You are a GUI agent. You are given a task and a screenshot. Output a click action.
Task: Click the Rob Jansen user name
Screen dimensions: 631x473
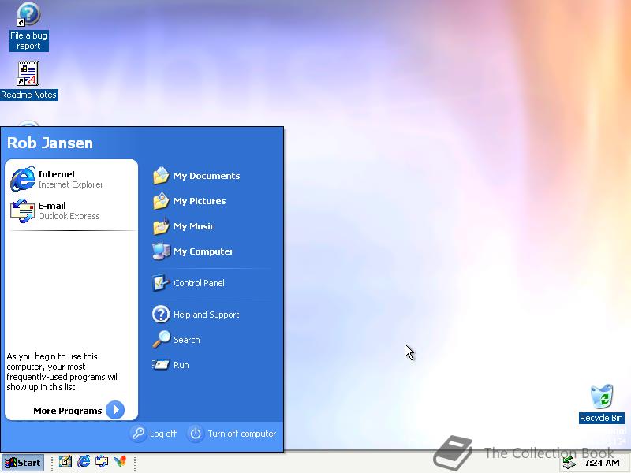pos(50,143)
